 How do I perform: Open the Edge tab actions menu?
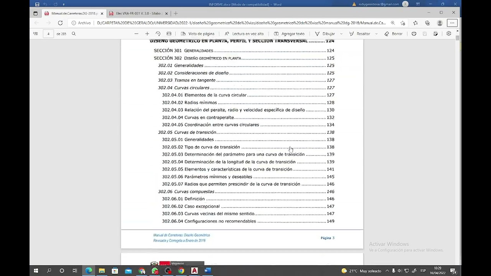click(x=35, y=13)
